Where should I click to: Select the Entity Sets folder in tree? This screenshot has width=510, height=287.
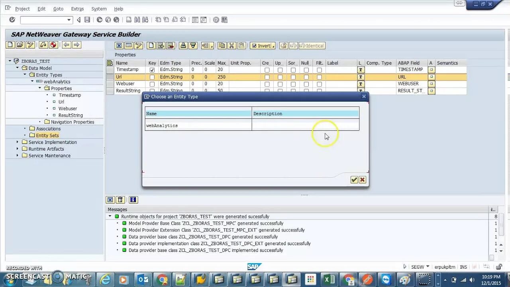click(47, 136)
